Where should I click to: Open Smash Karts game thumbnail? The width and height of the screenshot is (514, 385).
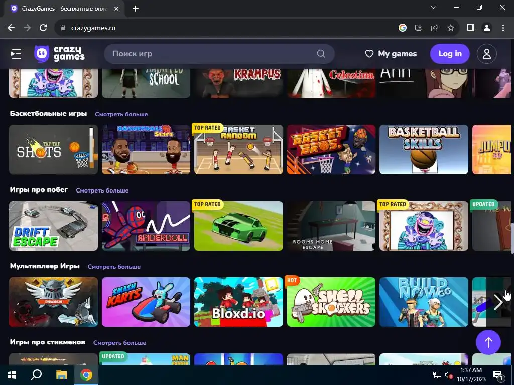(146, 302)
